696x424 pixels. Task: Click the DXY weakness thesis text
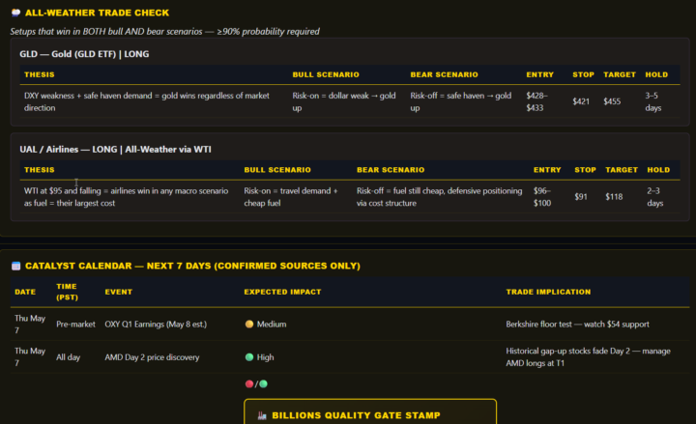pos(147,101)
